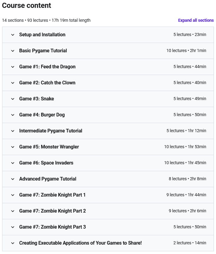This screenshot has width=216, height=254.
Task: Click '8 lectures • 2hr 8min' text
Action: click(x=188, y=179)
